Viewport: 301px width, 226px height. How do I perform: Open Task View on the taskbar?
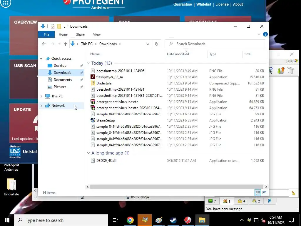tap(115, 220)
